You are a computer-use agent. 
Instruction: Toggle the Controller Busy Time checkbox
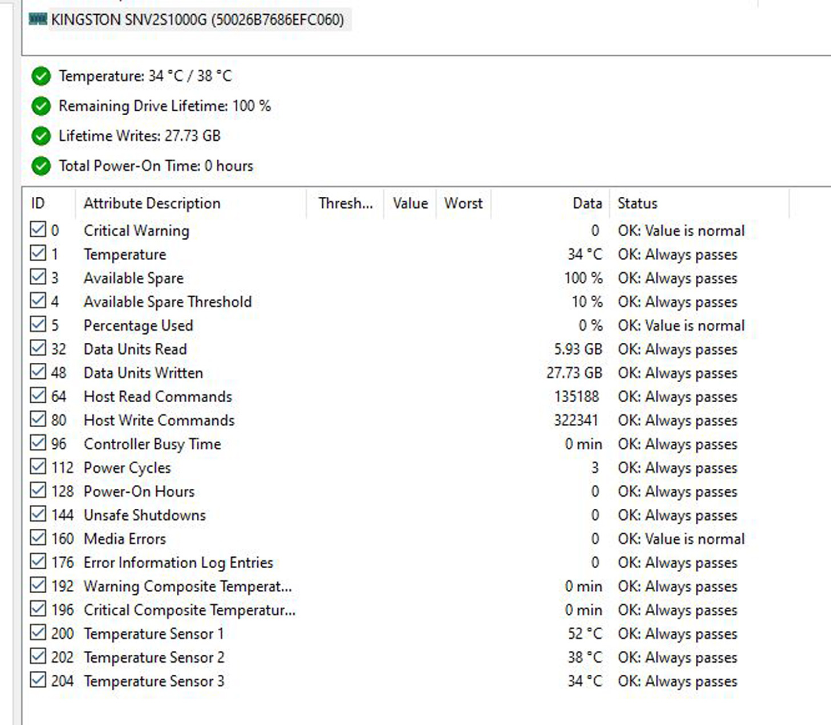point(38,443)
